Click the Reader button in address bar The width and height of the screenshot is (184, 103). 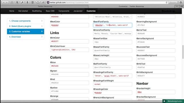click(173, 2)
